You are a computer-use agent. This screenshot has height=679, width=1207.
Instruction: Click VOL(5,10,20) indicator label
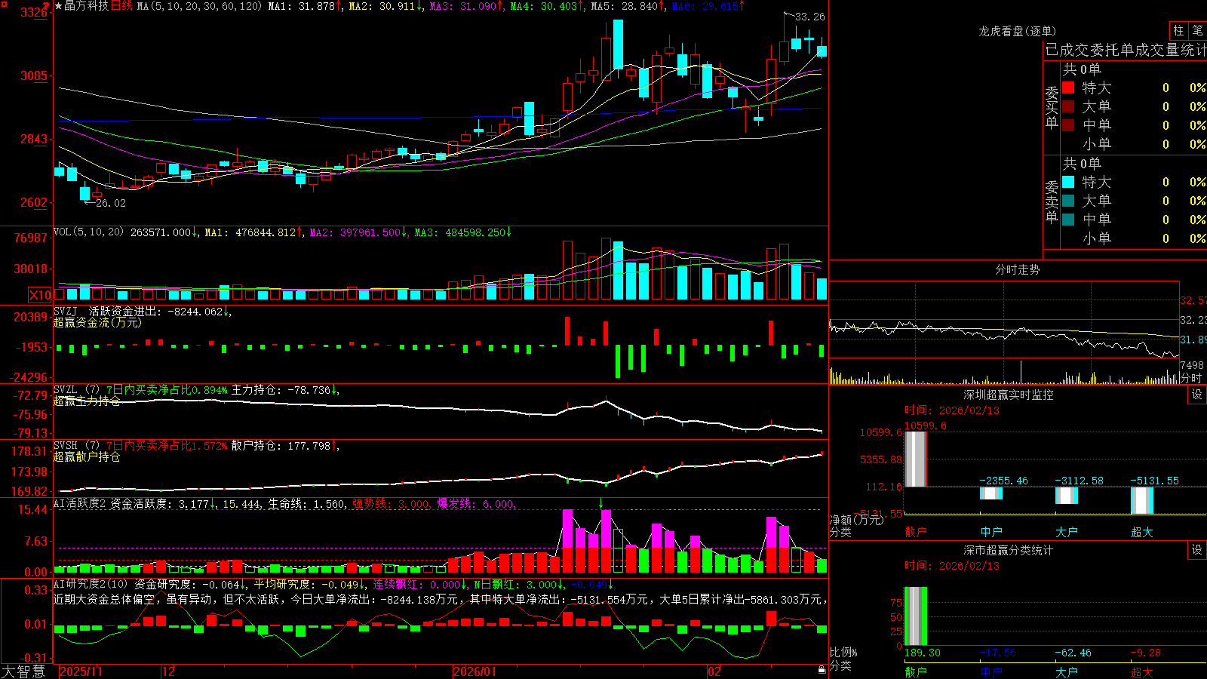[x=88, y=232]
